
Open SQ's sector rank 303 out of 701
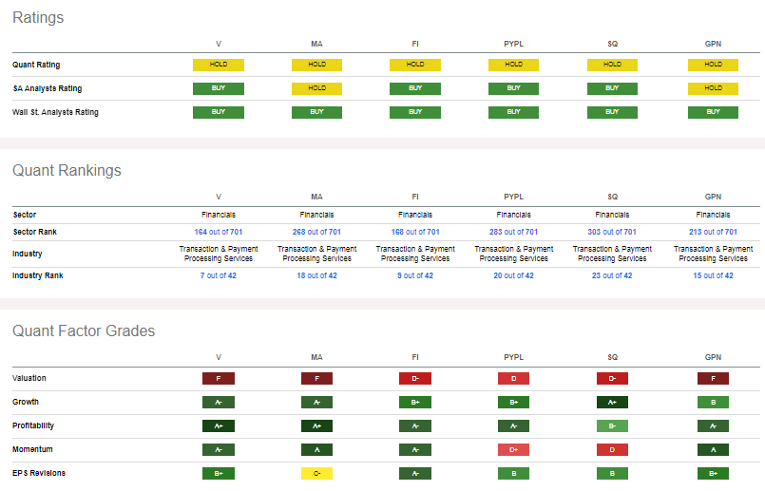click(612, 232)
